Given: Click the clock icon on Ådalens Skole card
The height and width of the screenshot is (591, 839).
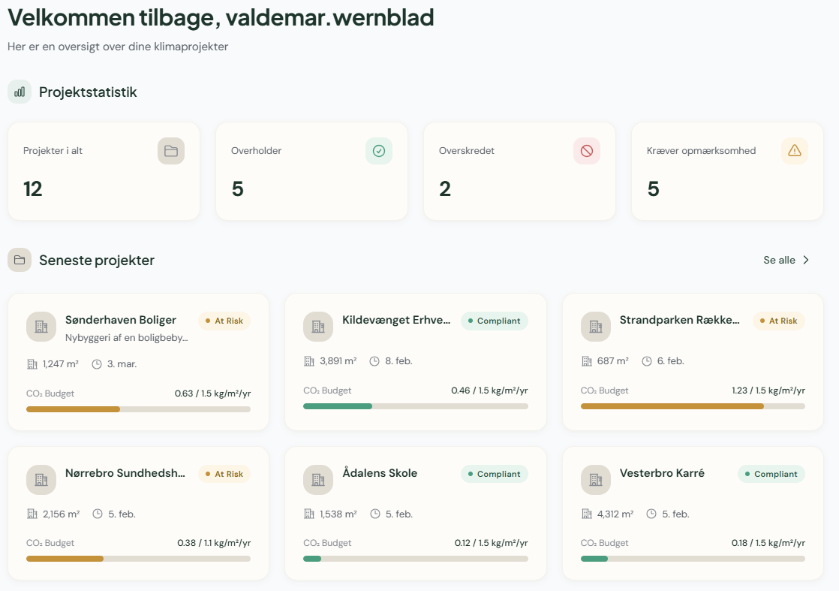Looking at the screenshot, I should [x=376, y=514].
